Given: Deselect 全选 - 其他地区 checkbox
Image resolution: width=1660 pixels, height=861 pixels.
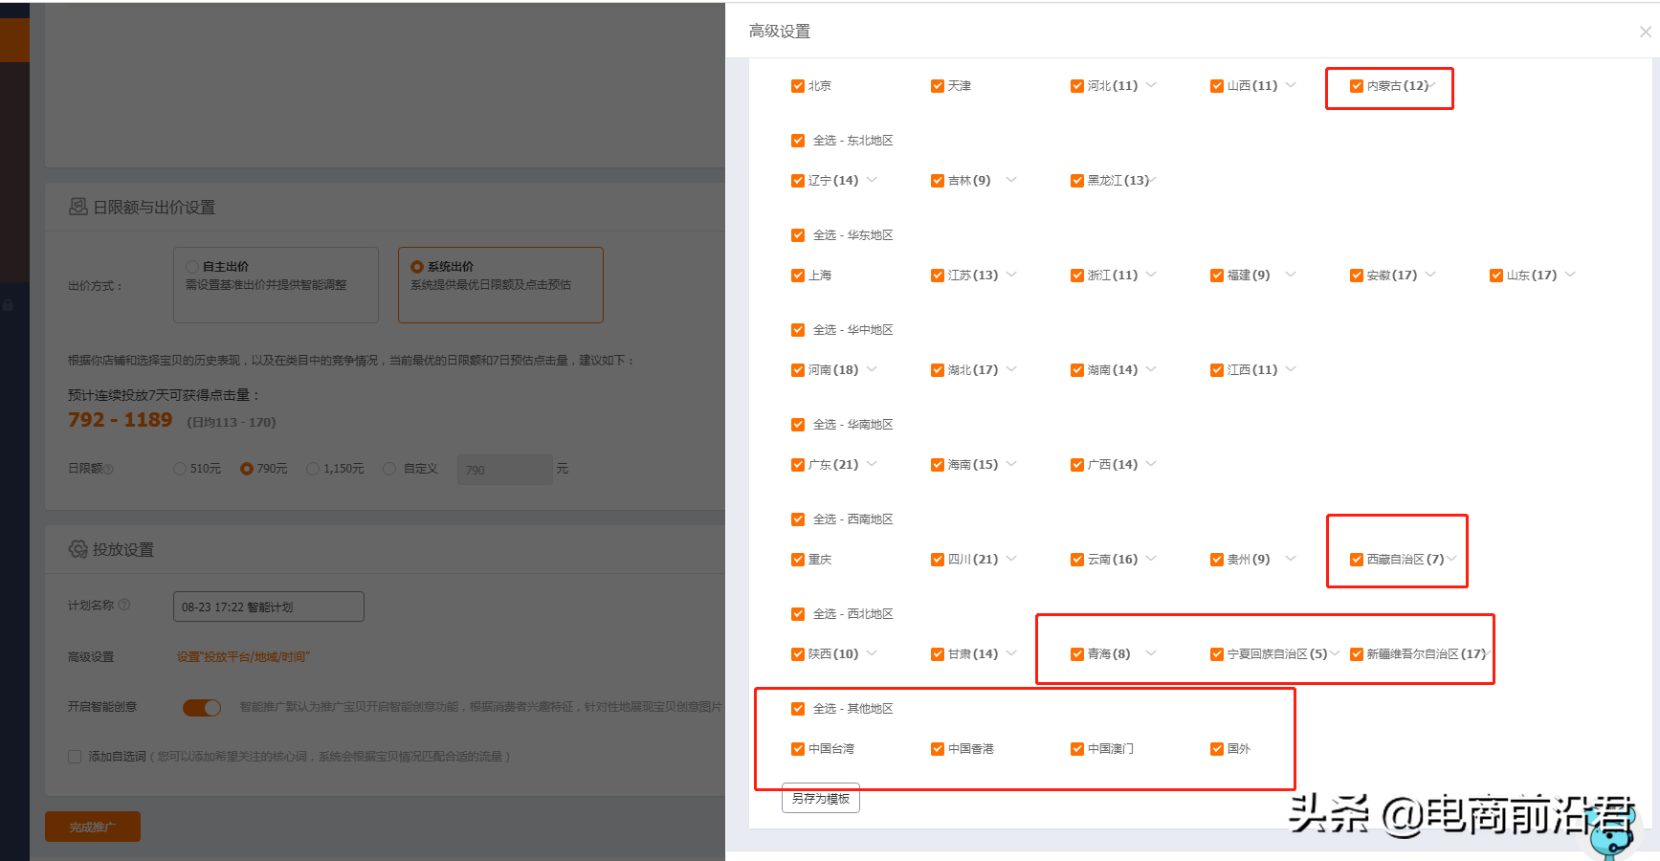Looking at the screenshot, I should point(797,709).
